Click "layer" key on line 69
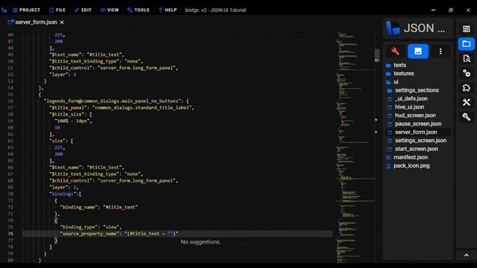 pyautogui.click(x=59, y=187)
